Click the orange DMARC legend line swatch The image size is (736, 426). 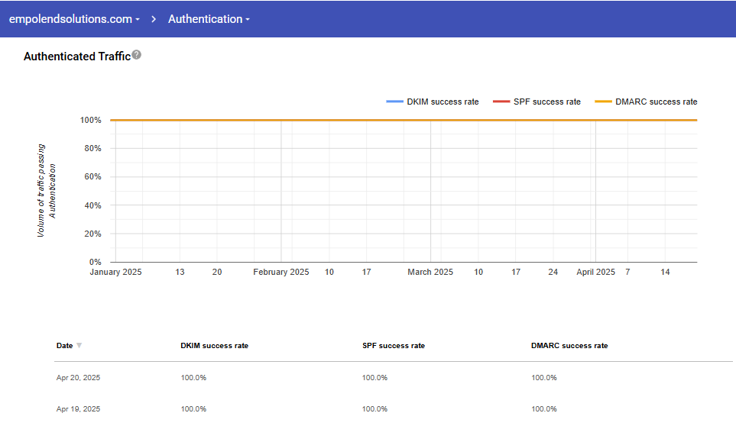603,102
